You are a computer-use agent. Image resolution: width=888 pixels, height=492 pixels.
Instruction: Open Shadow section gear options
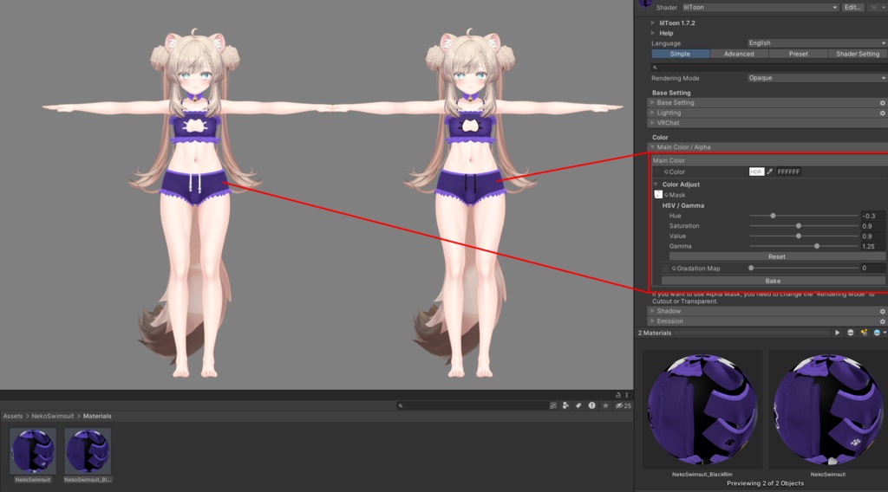click(x=882, y=312)
